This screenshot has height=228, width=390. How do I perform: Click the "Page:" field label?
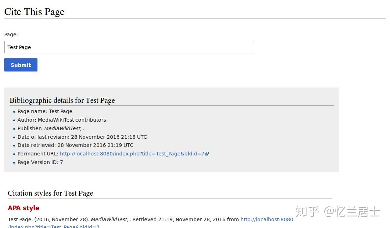(11, 35)
